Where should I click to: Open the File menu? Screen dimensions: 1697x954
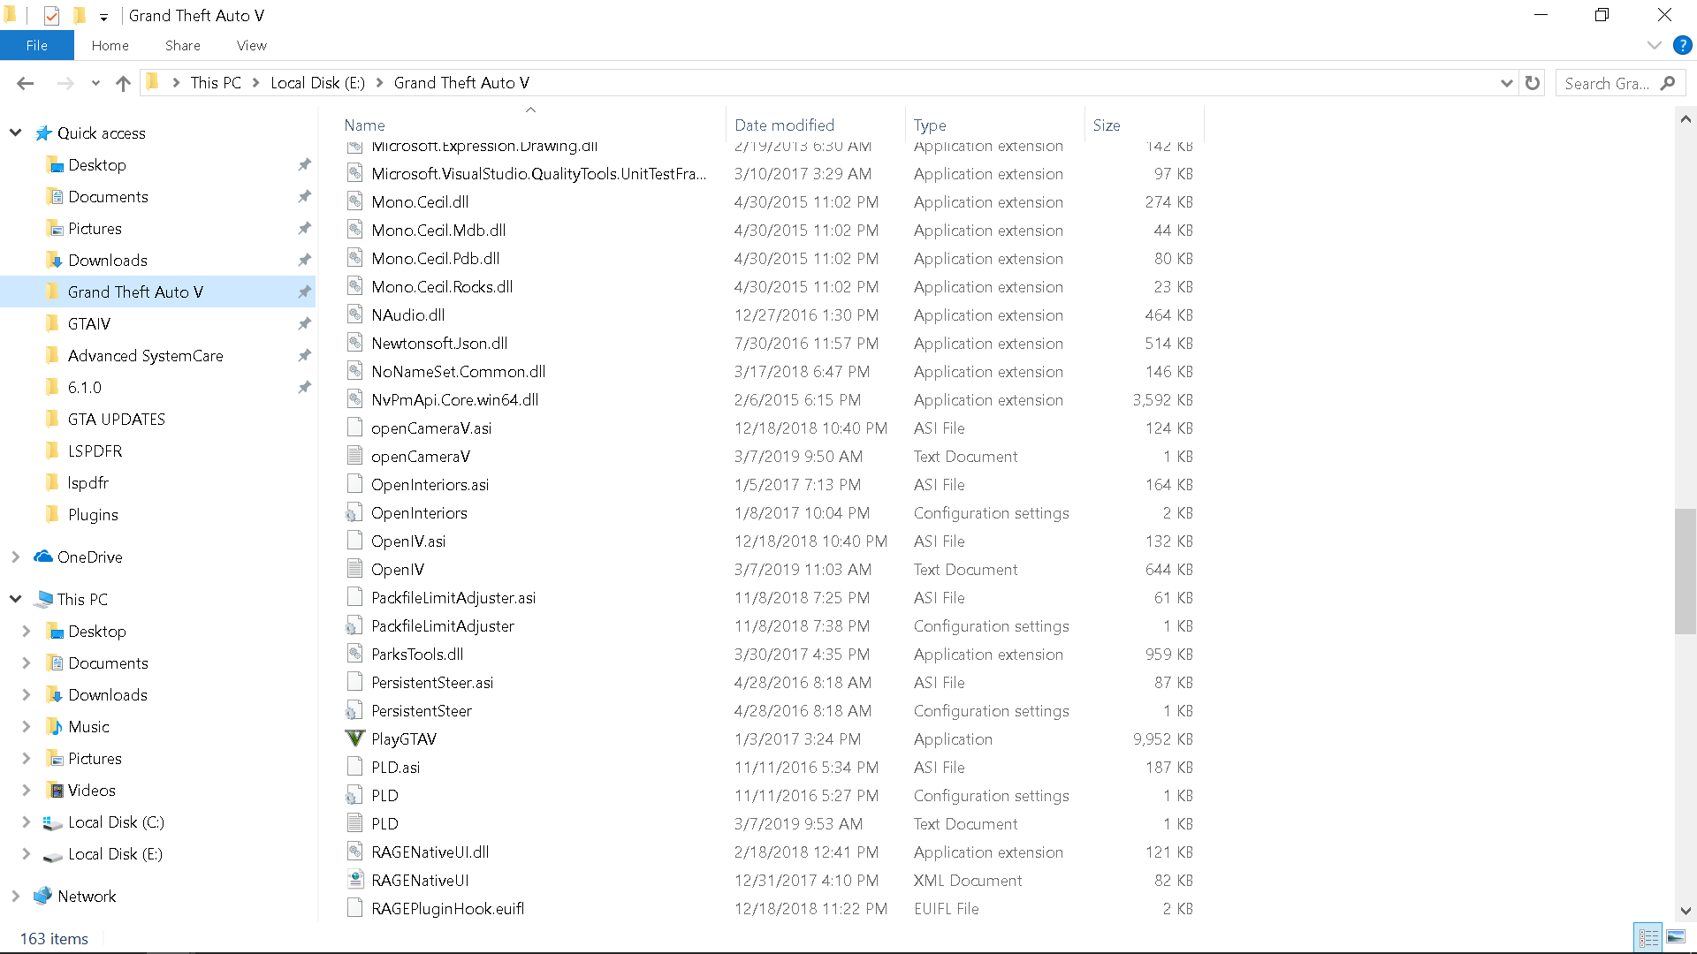[36, 45]
